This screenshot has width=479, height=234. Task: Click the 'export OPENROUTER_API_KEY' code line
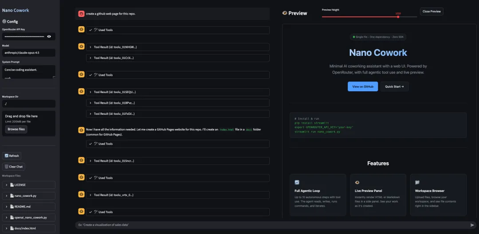(x=324, y=127)
